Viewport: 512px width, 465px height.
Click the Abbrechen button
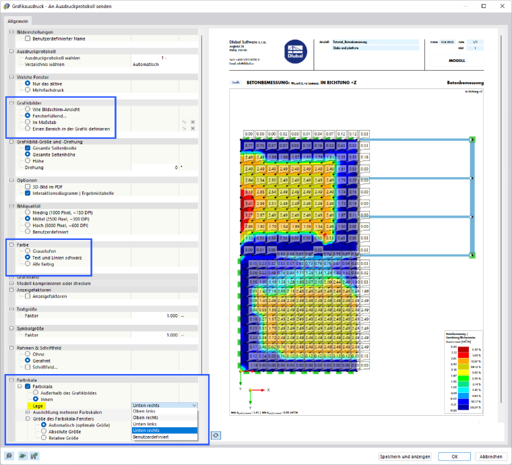(490, 456)
